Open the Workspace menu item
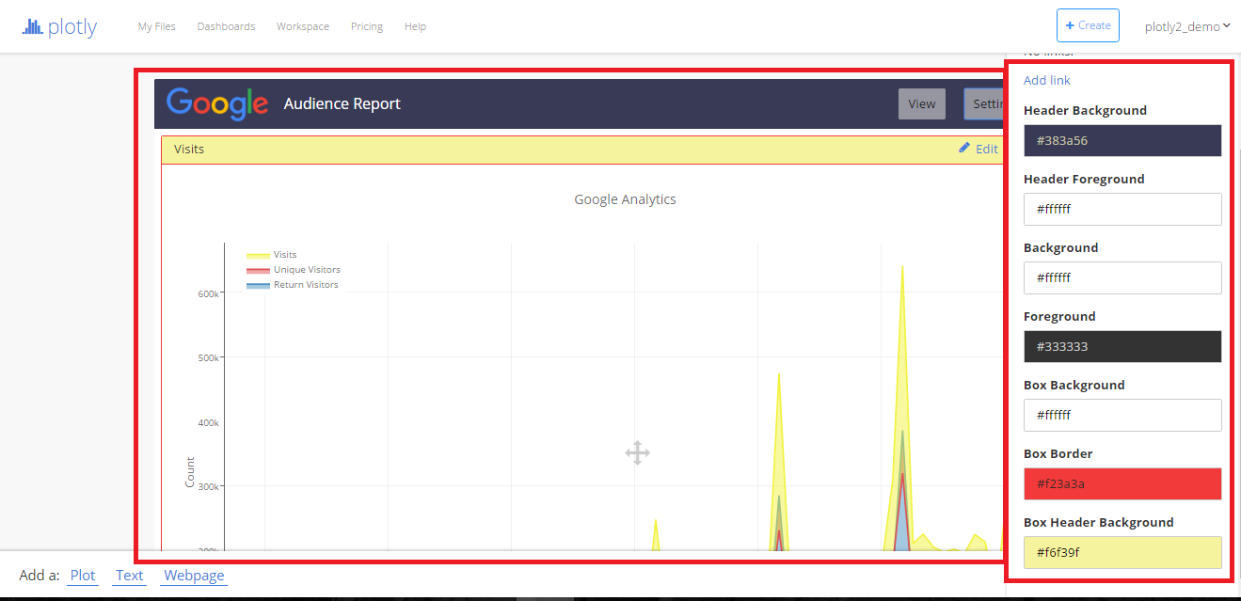The width and height of the screenshot is (1241, 601). click(303, 26)
